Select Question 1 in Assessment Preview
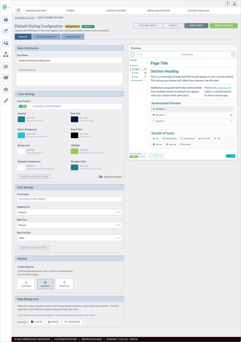The image size is (241, 342). (x=192, y=109)
